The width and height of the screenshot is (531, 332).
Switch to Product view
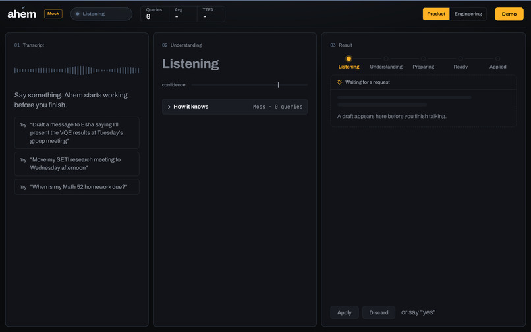[436, 14]
